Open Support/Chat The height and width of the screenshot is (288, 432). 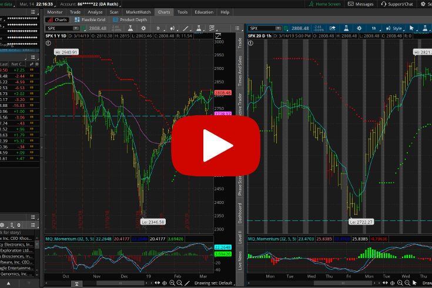(x=397, y=4)
